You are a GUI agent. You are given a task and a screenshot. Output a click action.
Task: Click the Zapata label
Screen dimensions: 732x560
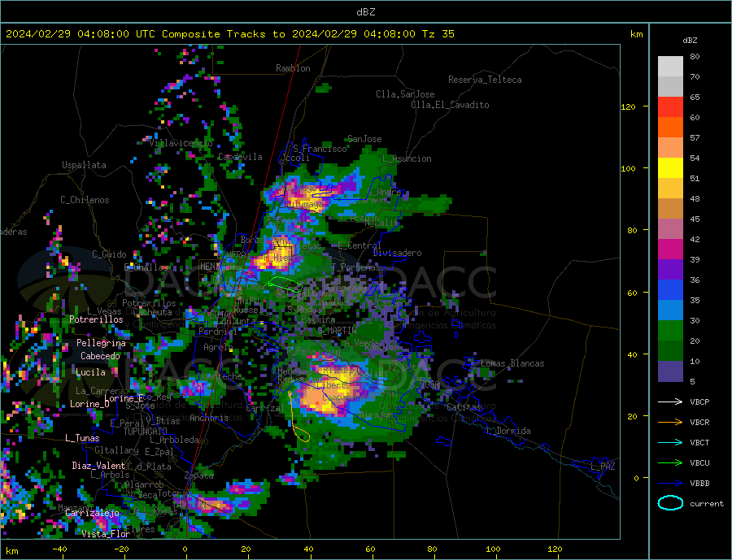(x=199, y=475)
